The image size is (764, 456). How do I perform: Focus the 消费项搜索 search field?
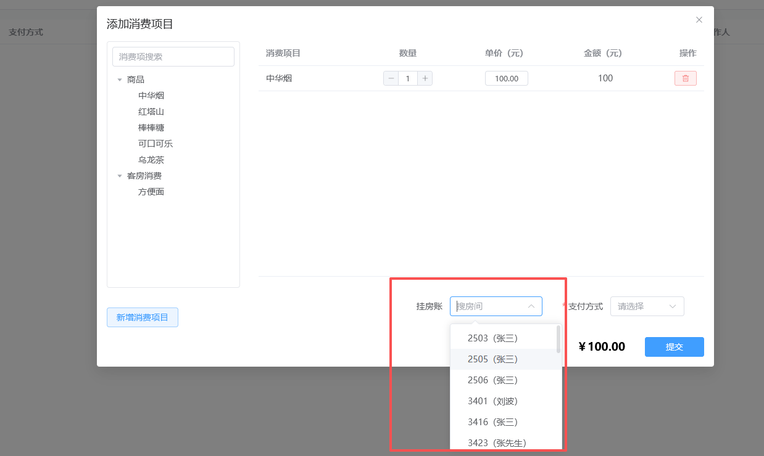click(x=173, y=57)
